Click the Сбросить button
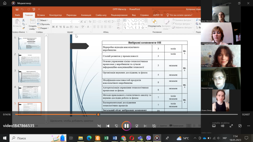Screen dimensions: 253x142 pyautogui.click(x=45, y=24)
